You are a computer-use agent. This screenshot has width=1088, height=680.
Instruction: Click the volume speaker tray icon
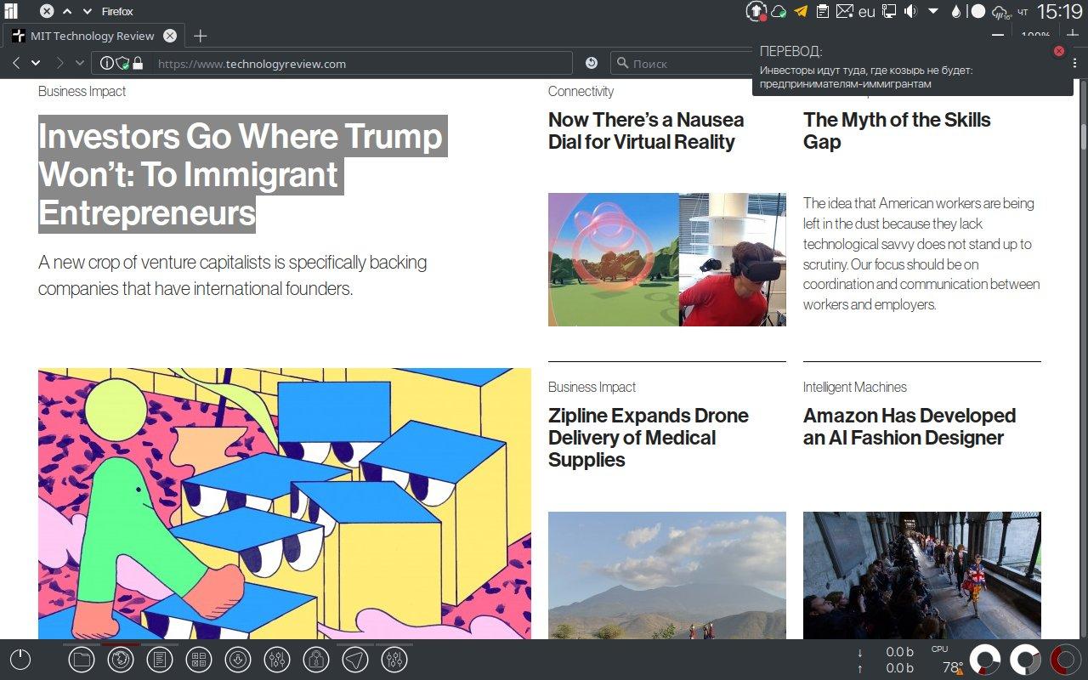click(910, 11)
